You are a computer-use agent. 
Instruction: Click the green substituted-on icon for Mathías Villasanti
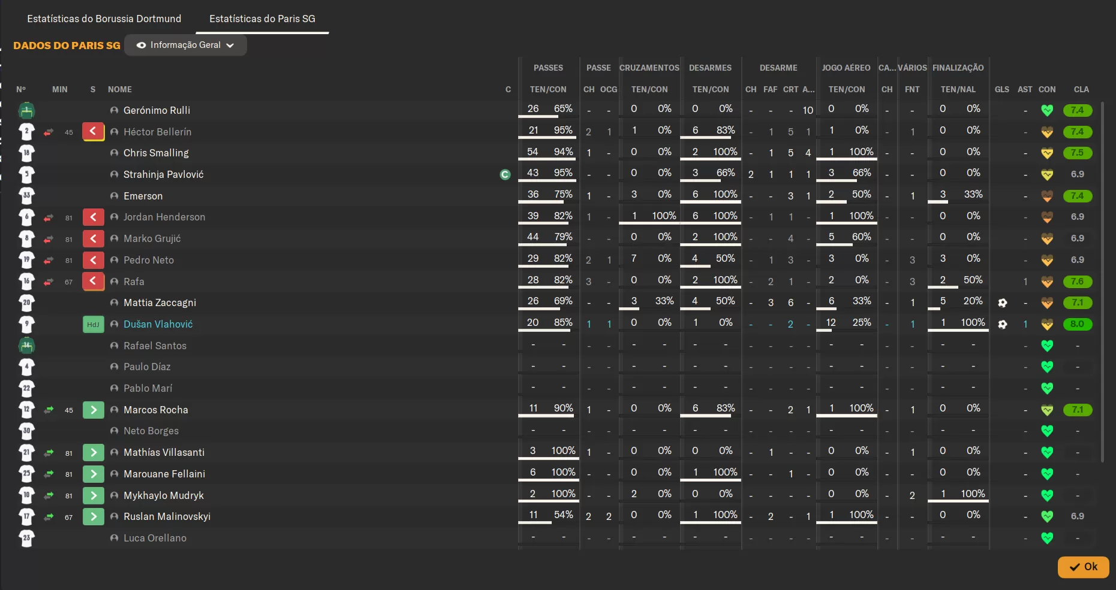93,452
